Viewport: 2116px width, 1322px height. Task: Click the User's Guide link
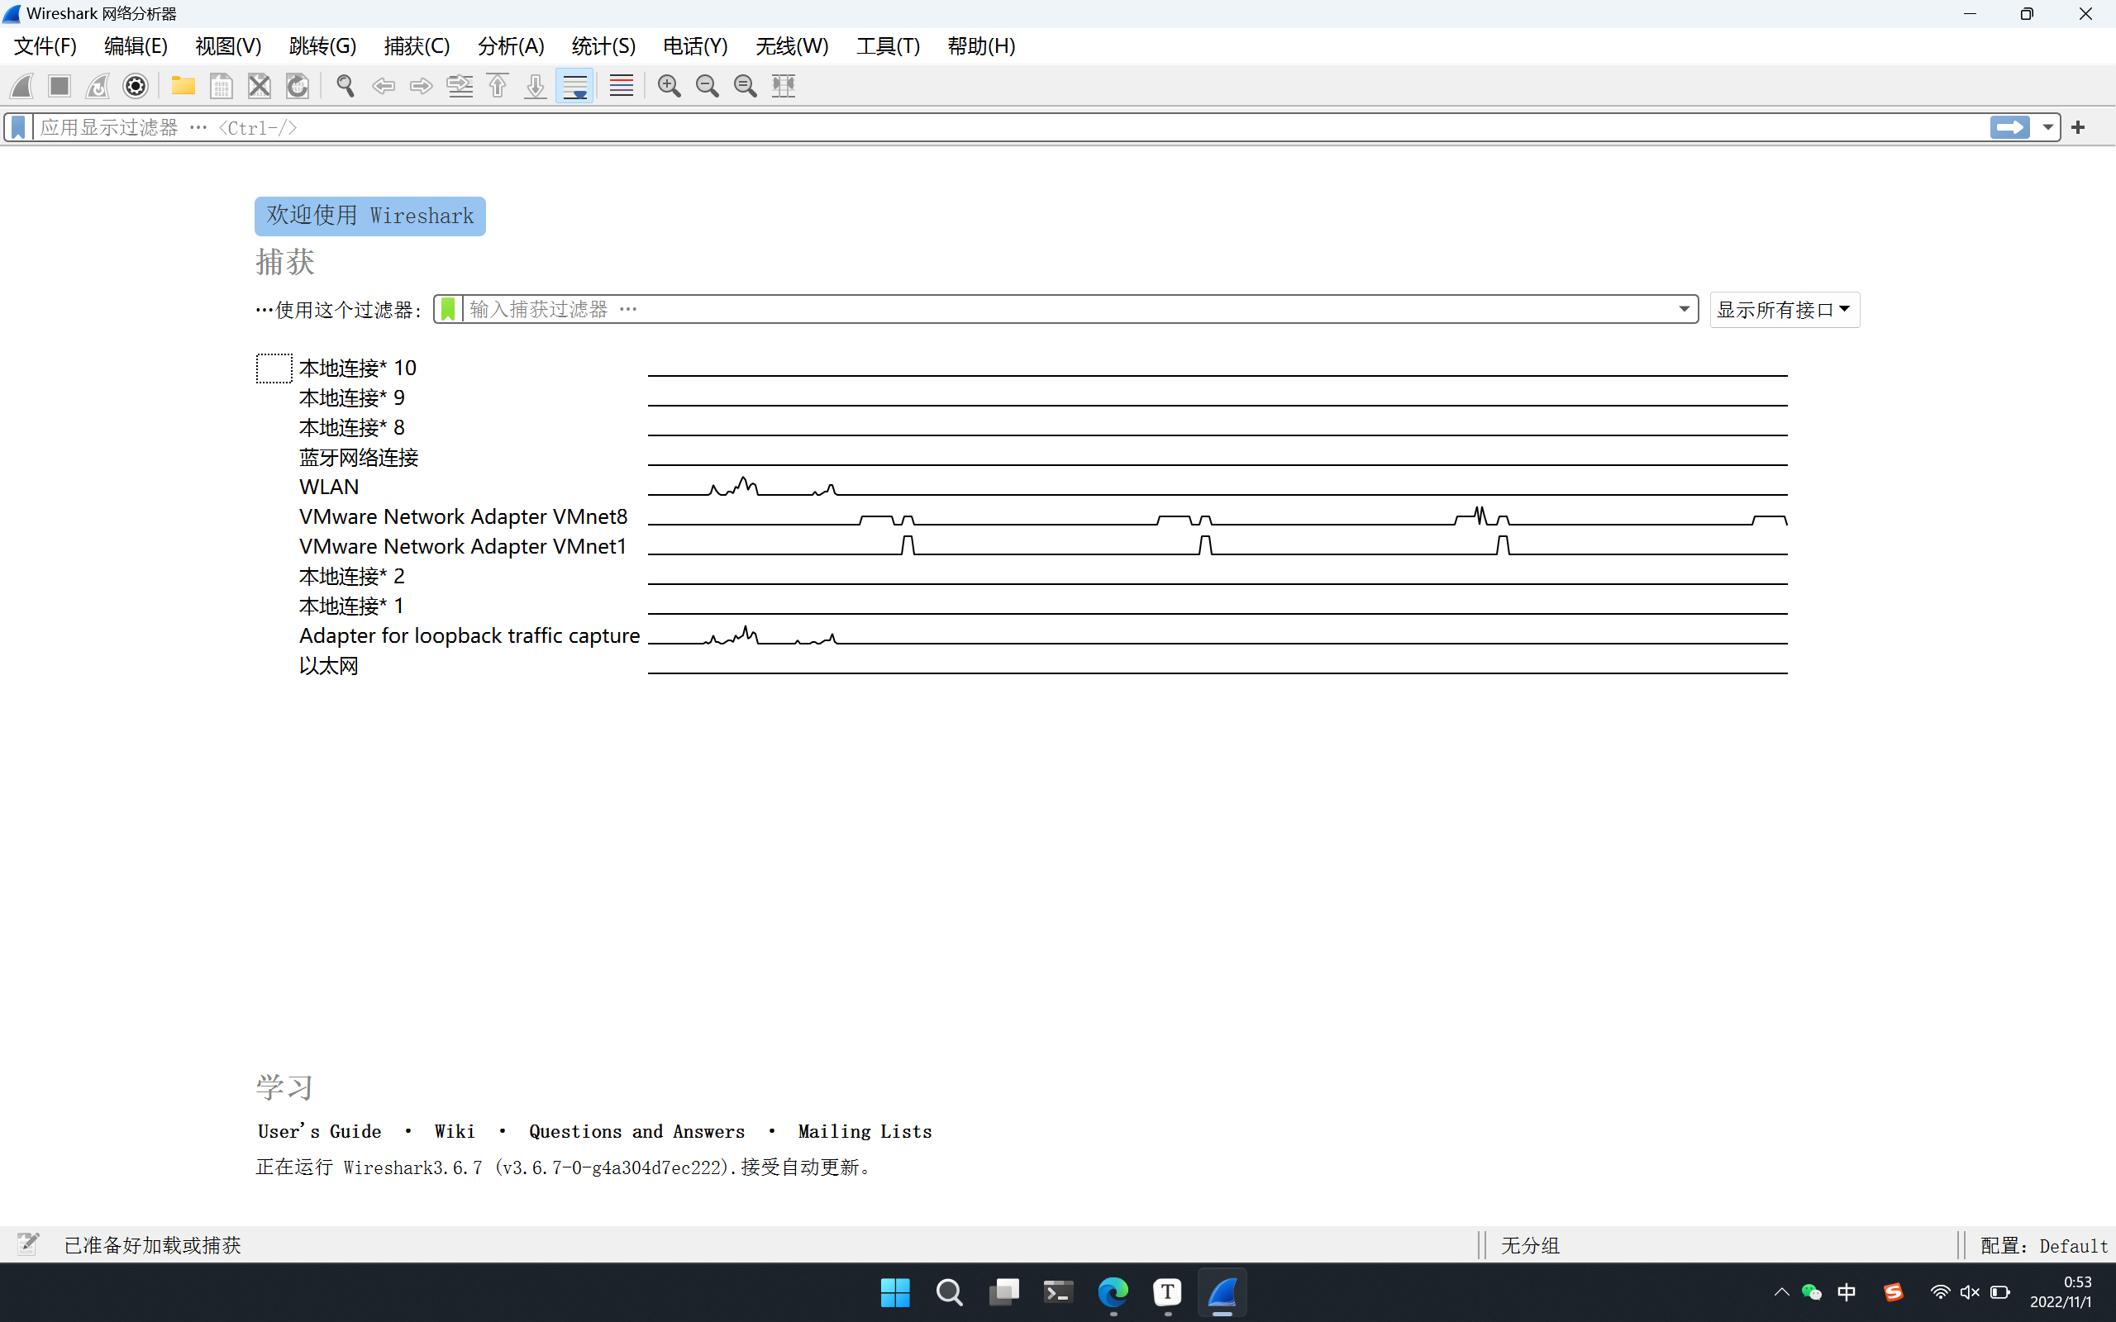pos(318,1132)
